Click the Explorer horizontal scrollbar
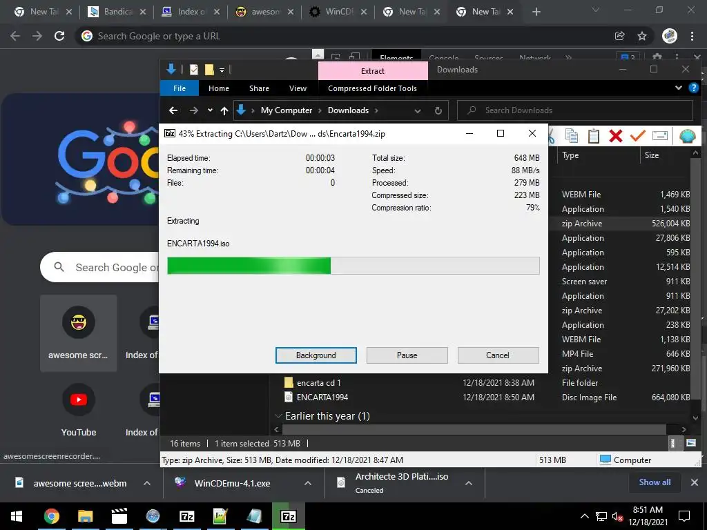Image resolution: width=707 pixels, height=530 pixels. tap(474, 429)
